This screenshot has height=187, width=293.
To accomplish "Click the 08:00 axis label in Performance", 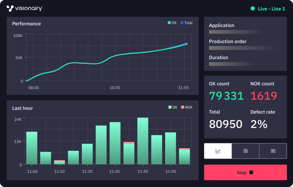I will click(34, 88).
